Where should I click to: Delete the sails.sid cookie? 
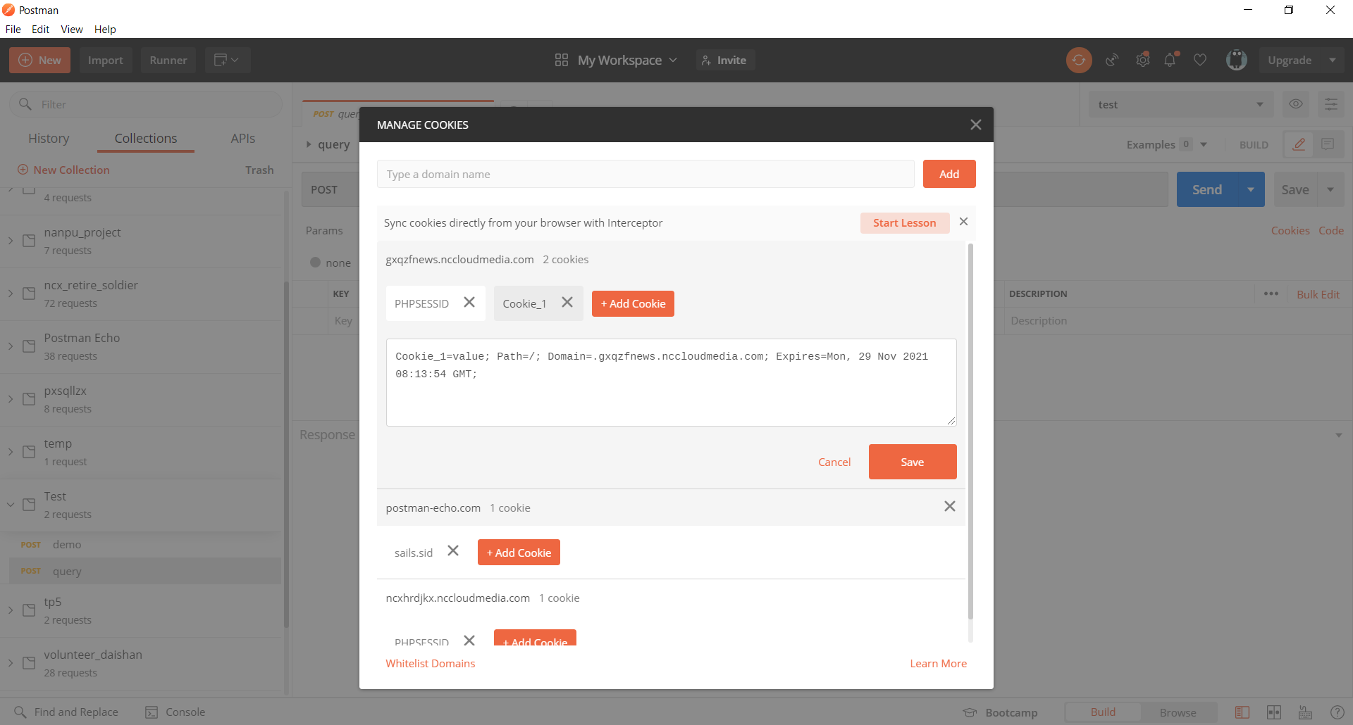pyautogui.click(x=453, y=551)
